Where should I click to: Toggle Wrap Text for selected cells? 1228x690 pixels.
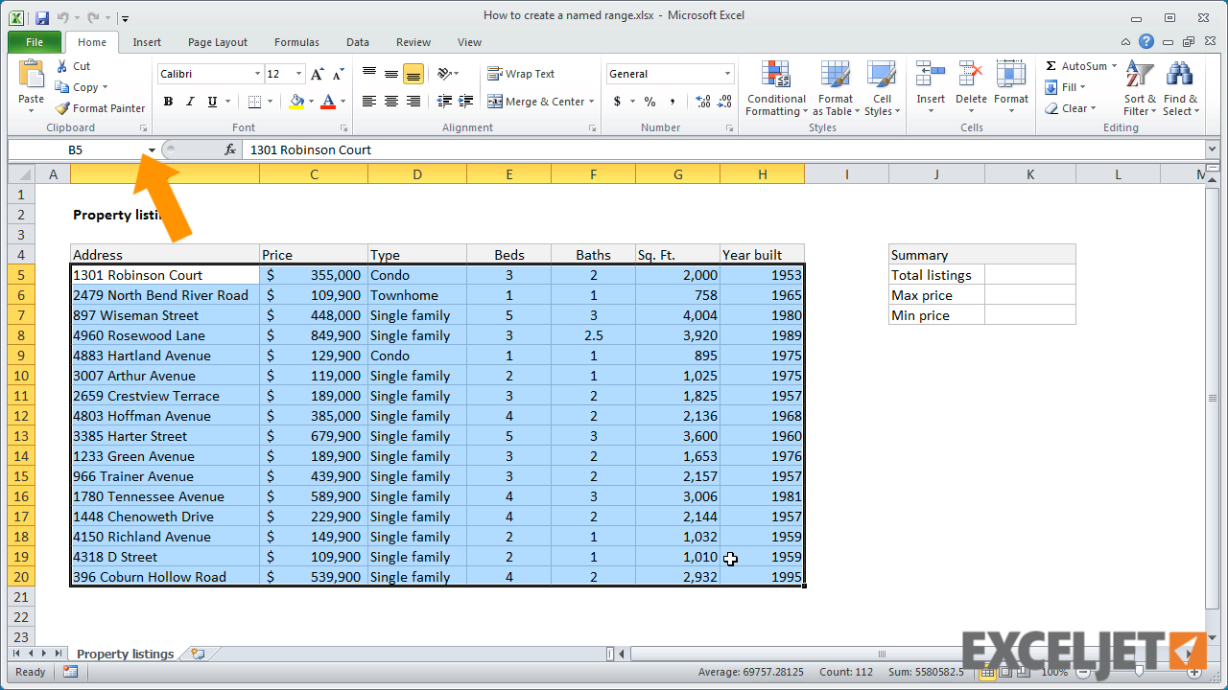pyautogui.click(x=521, y=74)
